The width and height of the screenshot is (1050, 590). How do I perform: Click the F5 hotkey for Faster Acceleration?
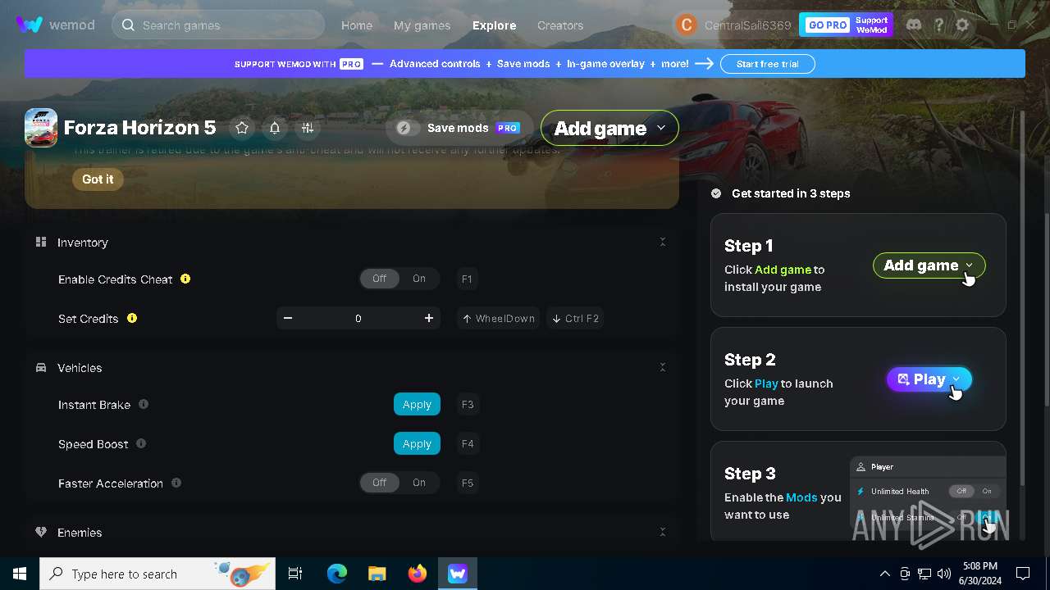468,483
